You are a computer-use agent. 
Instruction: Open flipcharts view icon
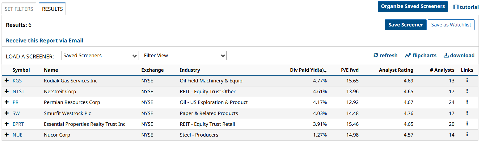pos(408,55)
